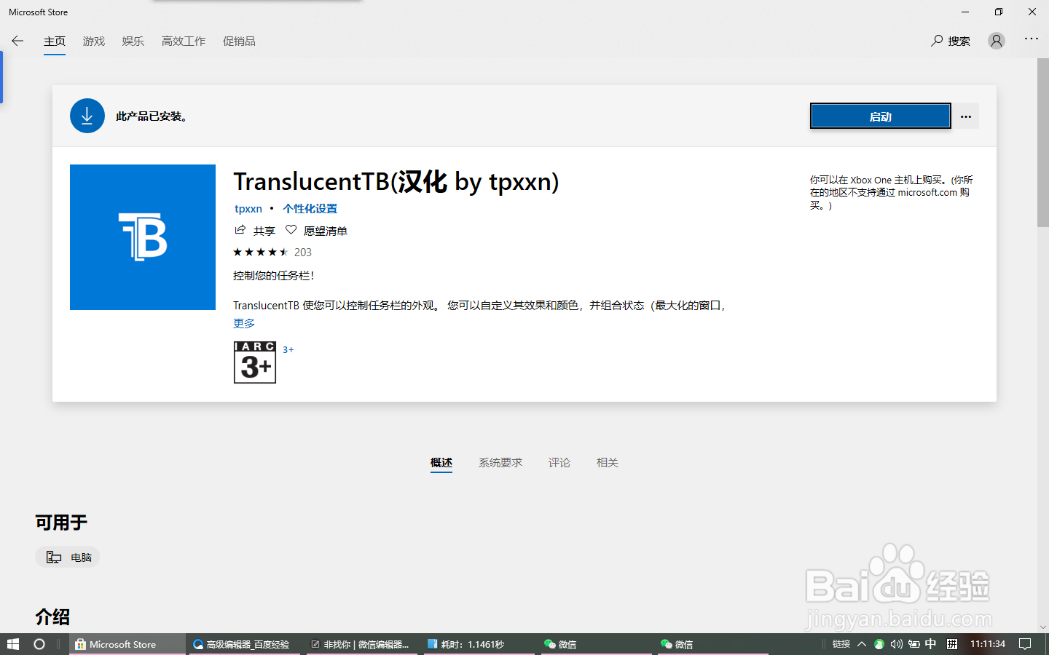Switch to the 评论 tab

pyautogui.click(x=559, y=462)
